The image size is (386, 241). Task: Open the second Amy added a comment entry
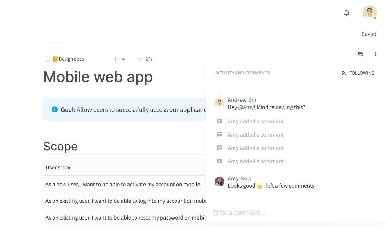tap(256, 135)
